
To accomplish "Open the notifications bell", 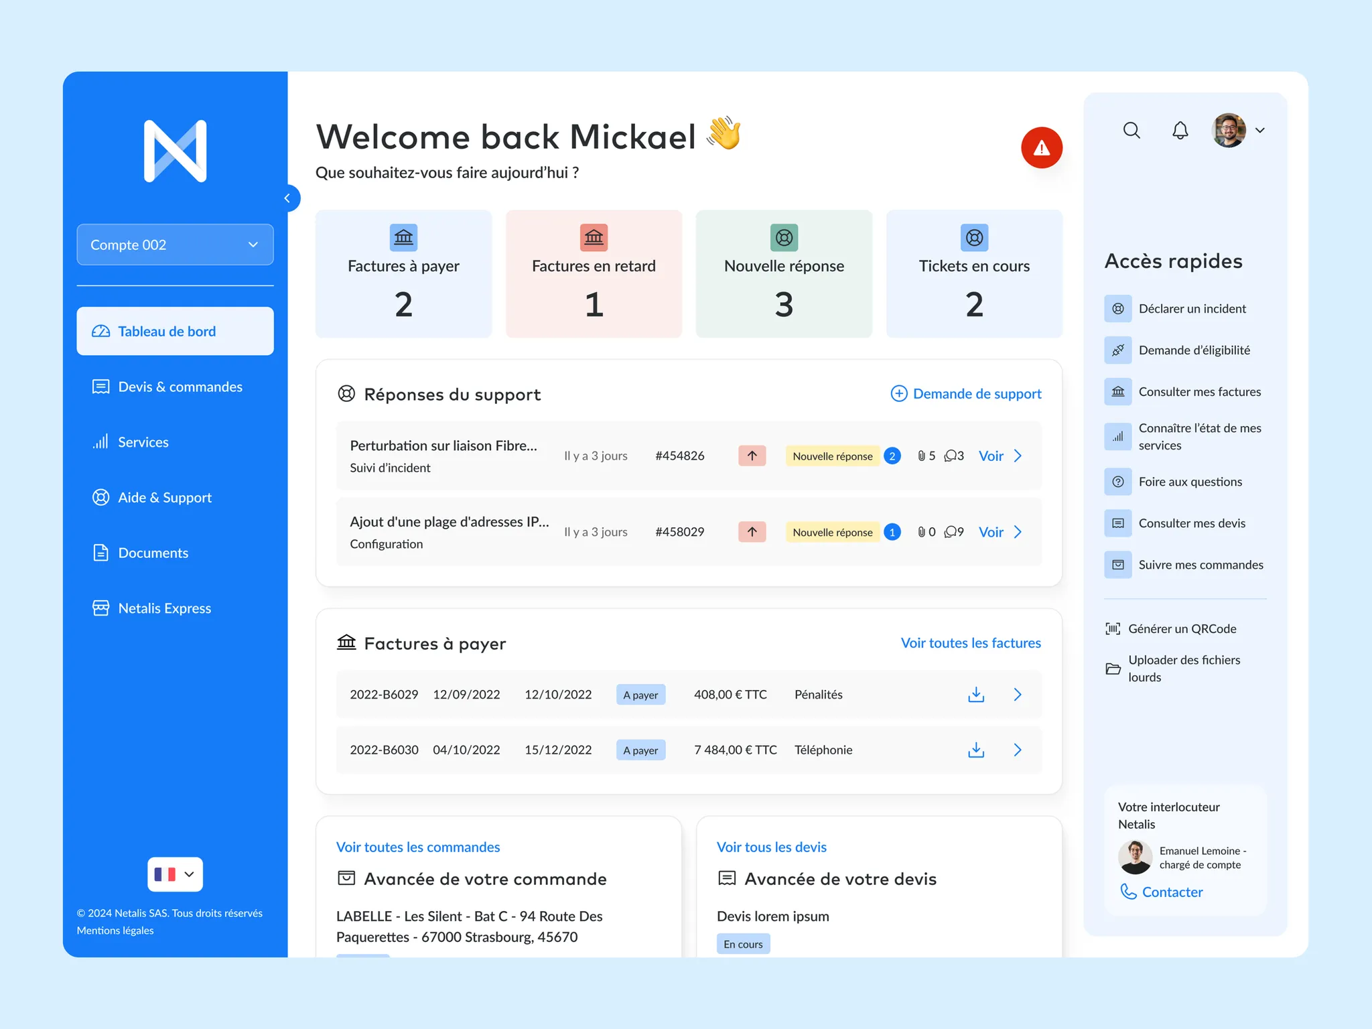I will coord(1180,130).
